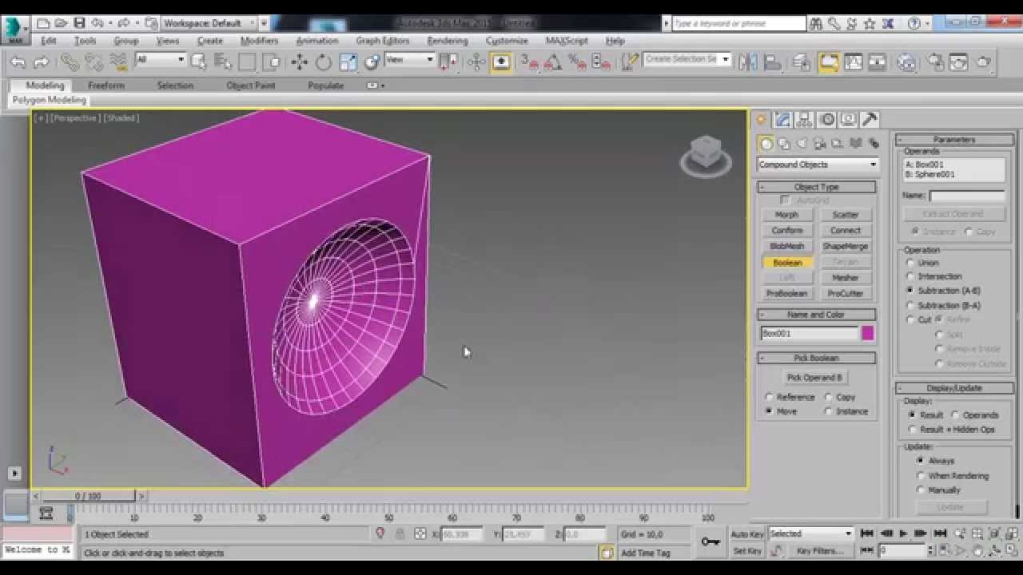Click the ProBoolean button
Viewport: 1023px width, 575px height.
click(786, 293)
